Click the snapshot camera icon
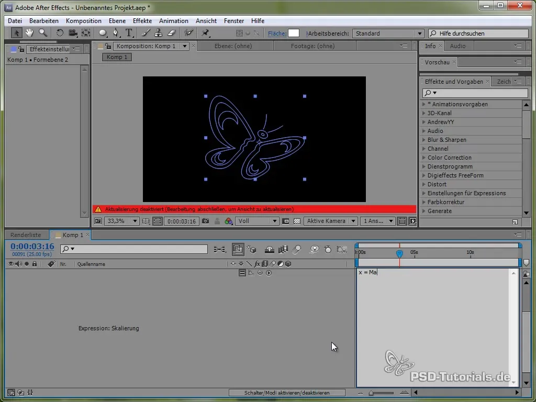Screen dimensions: 536x402 point(206,221)
